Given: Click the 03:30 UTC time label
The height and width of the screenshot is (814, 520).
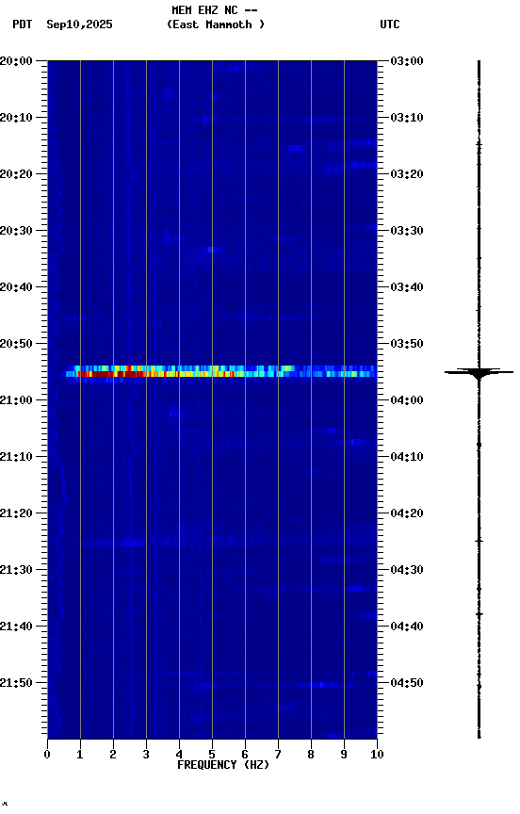Looking at the screenshot, I should (407, 231).
